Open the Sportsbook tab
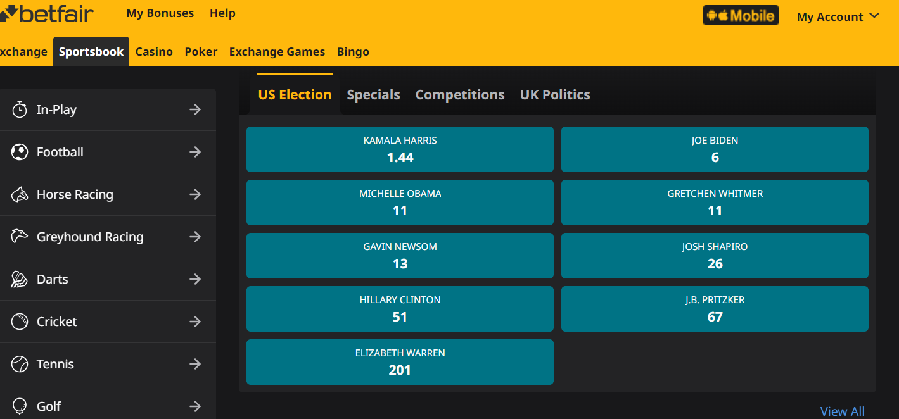 click(91, 52)
